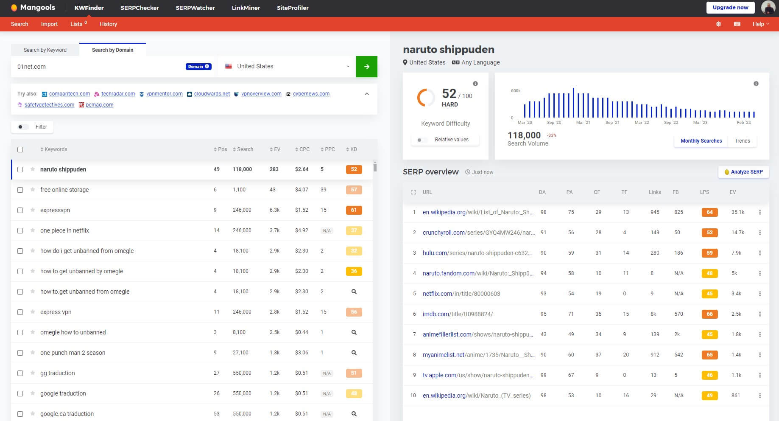Screen dimensions: 779x421
Task: Load KD for one punch man 2 season
Action: 354,353
